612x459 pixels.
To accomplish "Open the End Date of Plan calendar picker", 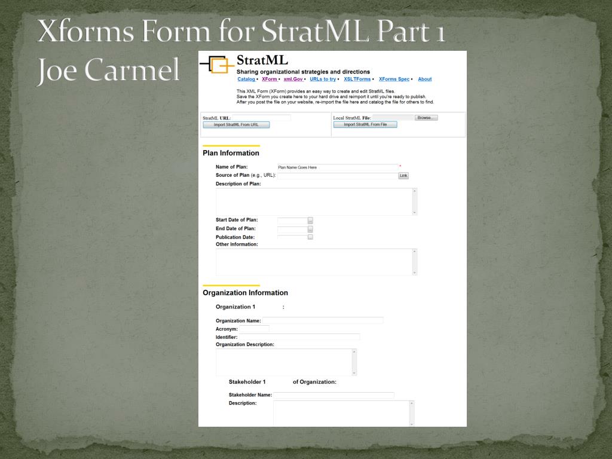I will click(310, 229).
